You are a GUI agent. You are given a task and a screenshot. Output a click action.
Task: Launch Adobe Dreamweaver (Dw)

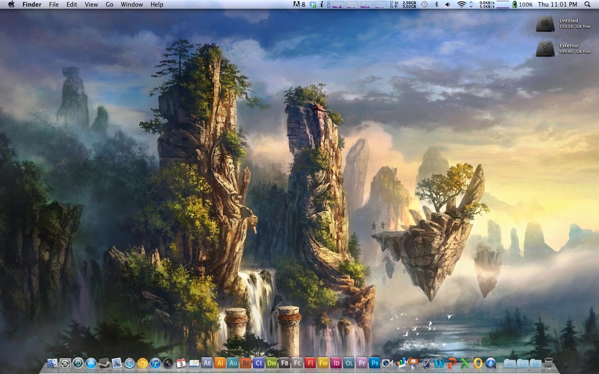272,363
